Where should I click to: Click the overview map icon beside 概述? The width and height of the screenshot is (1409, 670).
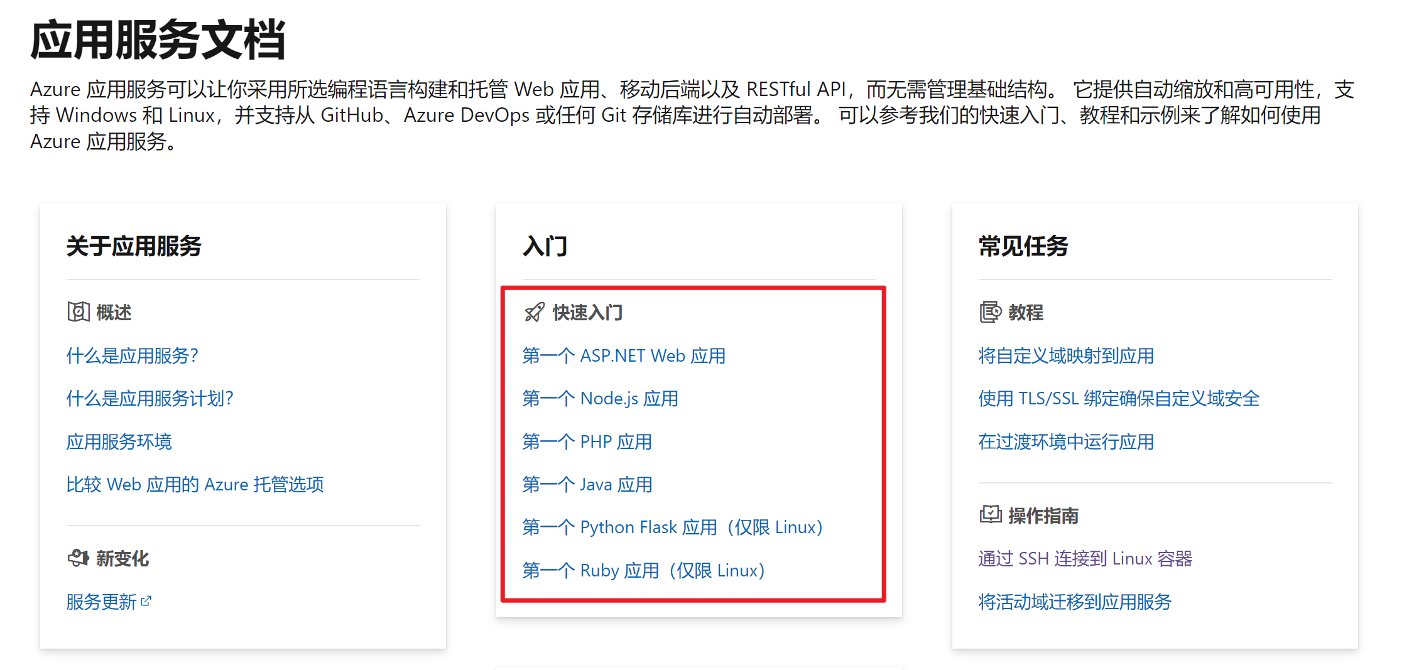click(x=78, y=311)
